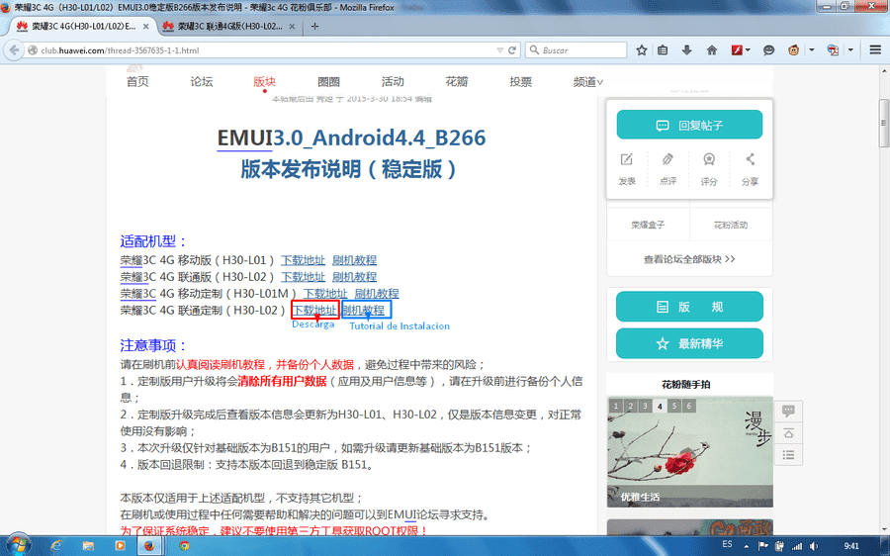Open 下载地址 link for H30-L01 移动版
The width and height of the screenshot is (890, 556).
click(304, 260)
